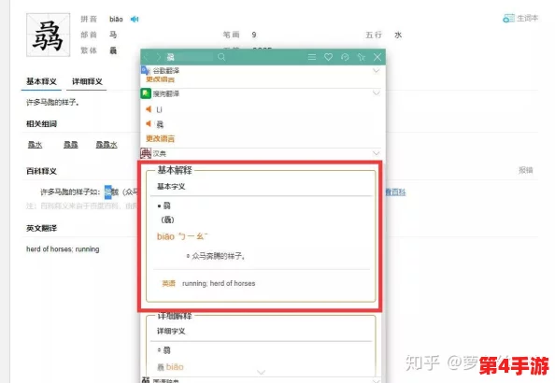Open the hamburger menu in popup header

click(312, 57)
